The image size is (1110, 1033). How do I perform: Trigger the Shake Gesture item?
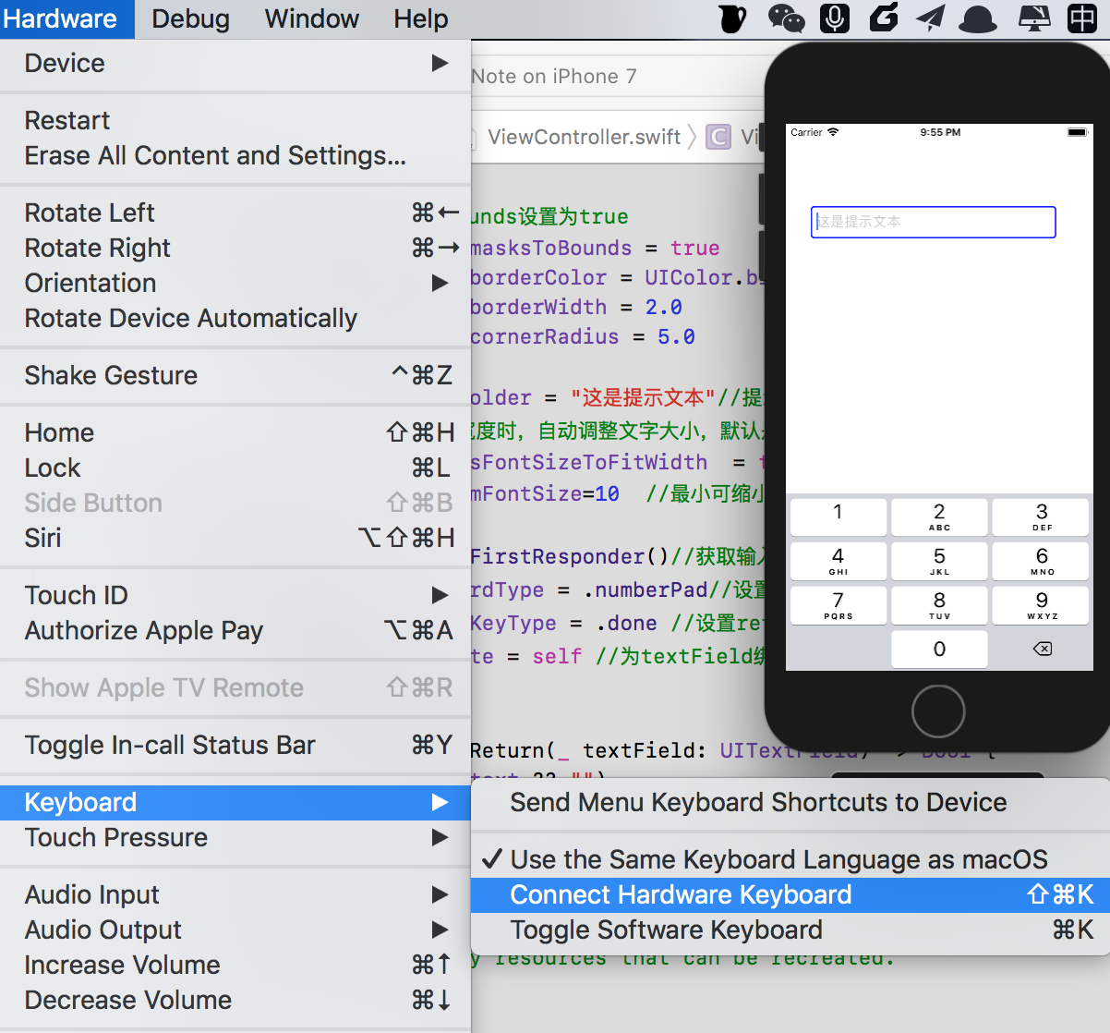[235, 375]
